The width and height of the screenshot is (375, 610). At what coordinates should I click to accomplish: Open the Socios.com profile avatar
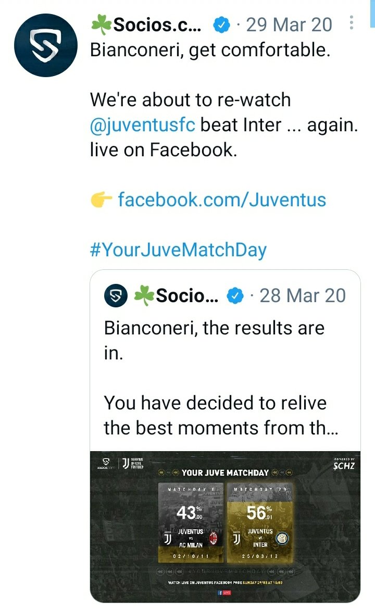(x=46, y=45)
